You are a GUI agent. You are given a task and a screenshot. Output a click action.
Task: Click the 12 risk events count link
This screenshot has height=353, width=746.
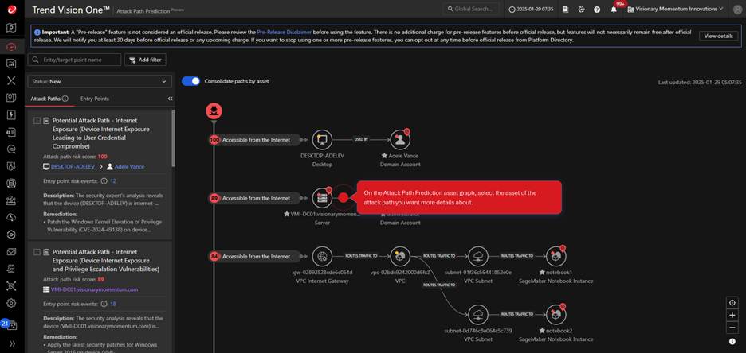pos(113,181)
